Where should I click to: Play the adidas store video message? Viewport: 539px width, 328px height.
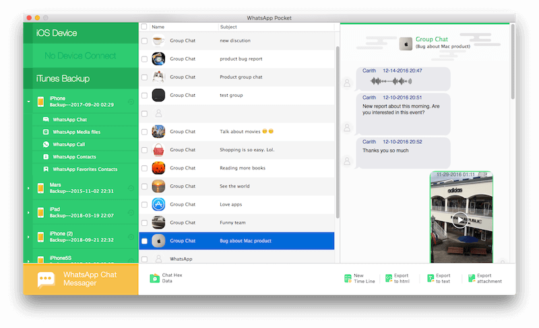pos(460,220)
